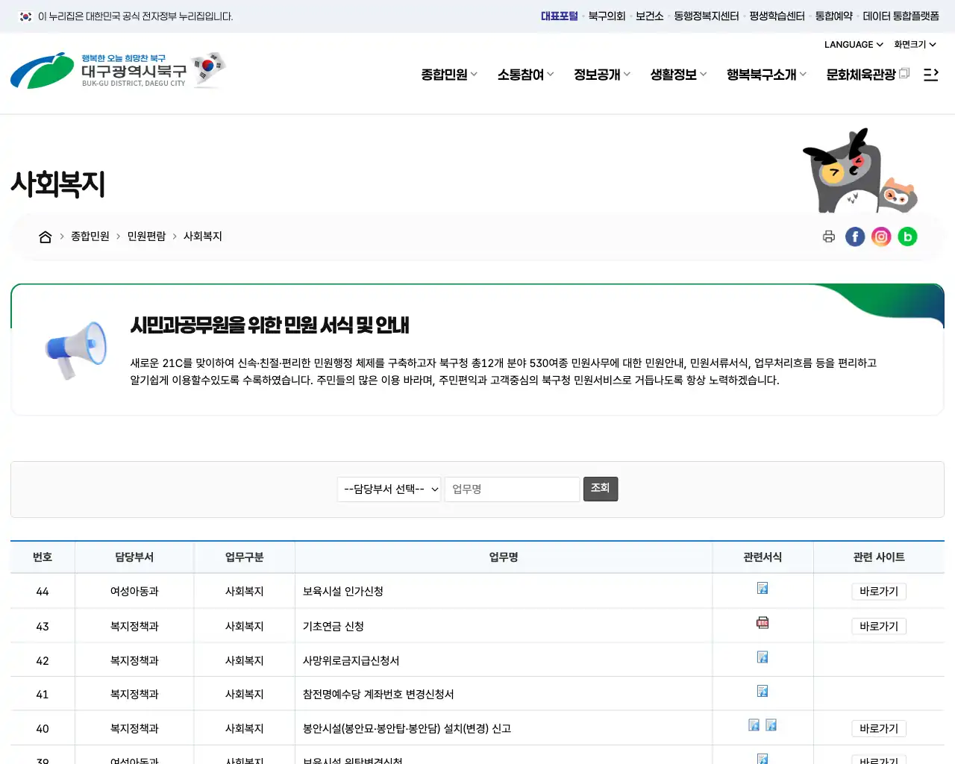Expand the 생활정보 menu
This screenshot has width=955, height=764.
678,75
